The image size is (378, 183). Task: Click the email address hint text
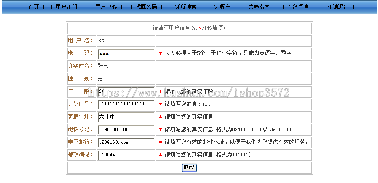click(x=237, y=142)
